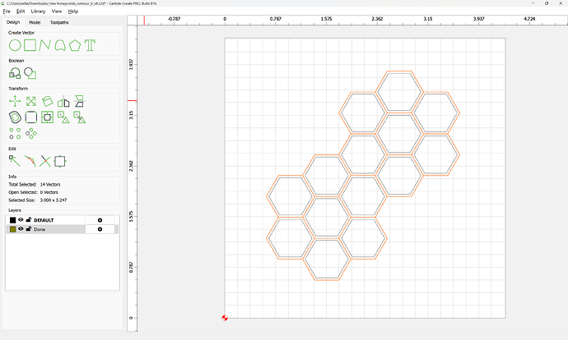
Task: Toggle visibility of the DEFAULT layer
Action: (21, 219)
